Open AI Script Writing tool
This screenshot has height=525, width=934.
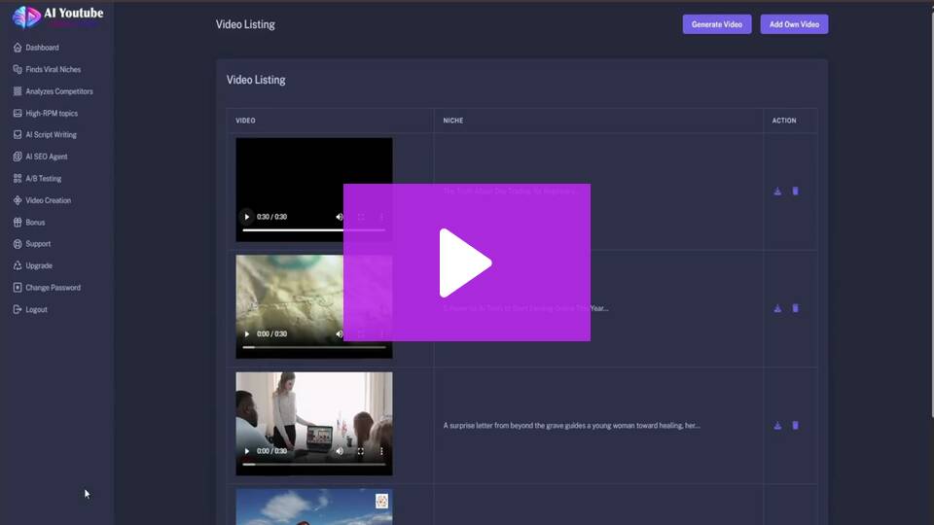[45, 135]
